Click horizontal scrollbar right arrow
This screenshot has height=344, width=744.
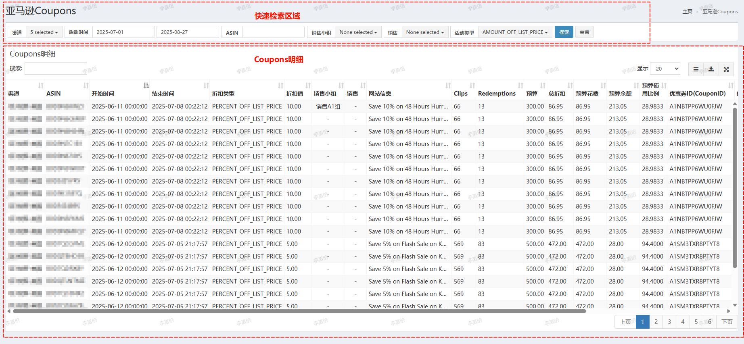click(728, 311)
